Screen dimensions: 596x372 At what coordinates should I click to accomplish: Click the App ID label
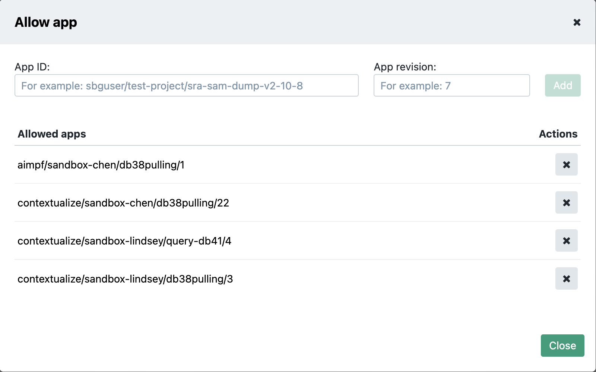tap(32, 67)
